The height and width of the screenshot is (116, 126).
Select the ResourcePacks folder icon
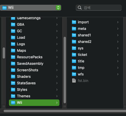coord(13,57)
